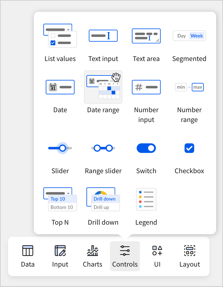Add a Number input control

(x=146, y=87)
